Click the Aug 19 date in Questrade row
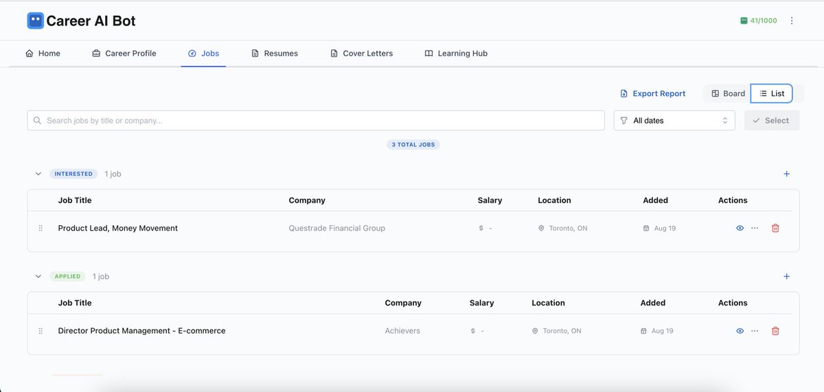The height and width of the screenshot is (392, 824). coord(659,229)
